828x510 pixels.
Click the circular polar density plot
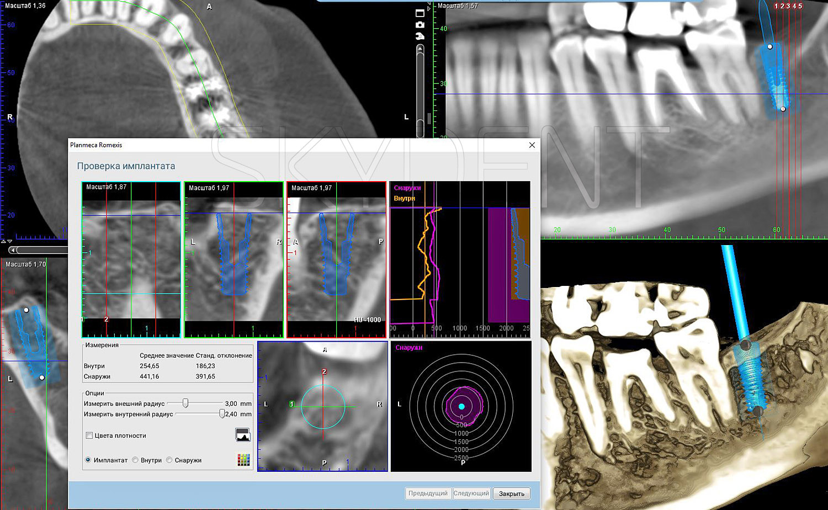point(461,406)
